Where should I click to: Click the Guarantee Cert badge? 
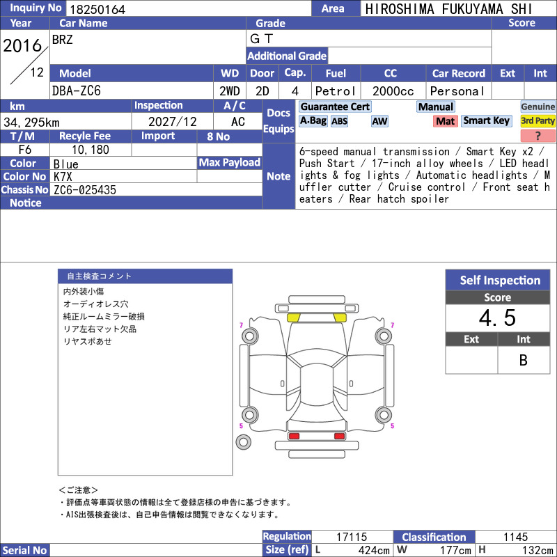point(335,107)
